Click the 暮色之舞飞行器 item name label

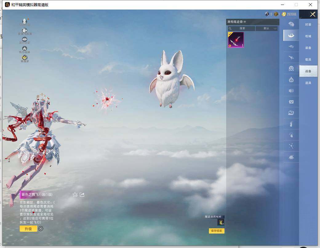[37, 195]
